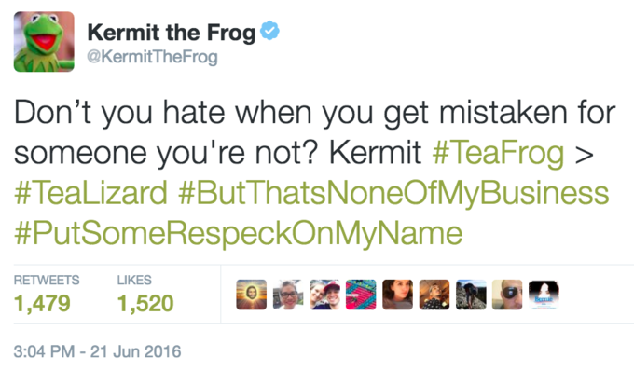Screen dimensions: 634x371
Task: Open Kermit the Frog's profile picture
Action: [x=44, y=42]
